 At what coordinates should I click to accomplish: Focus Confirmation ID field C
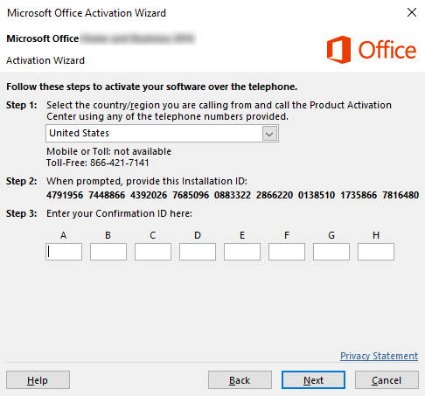click(x=153, y=252)
